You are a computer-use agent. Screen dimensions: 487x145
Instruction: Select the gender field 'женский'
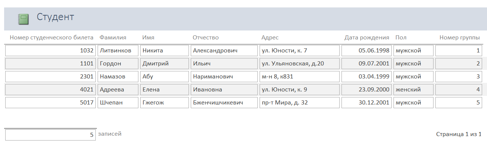click(x=413, y=90)
